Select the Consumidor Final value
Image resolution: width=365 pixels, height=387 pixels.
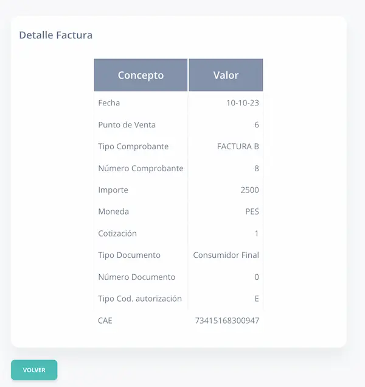coord(226,255)
